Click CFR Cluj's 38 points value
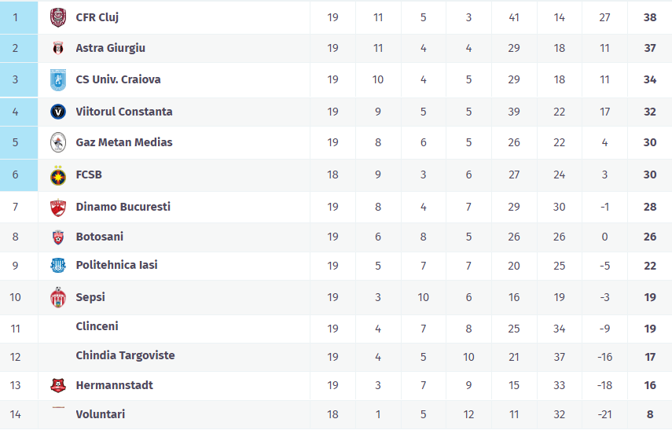Viewport: 672px width, 430px height. click(x=650, y=17)
